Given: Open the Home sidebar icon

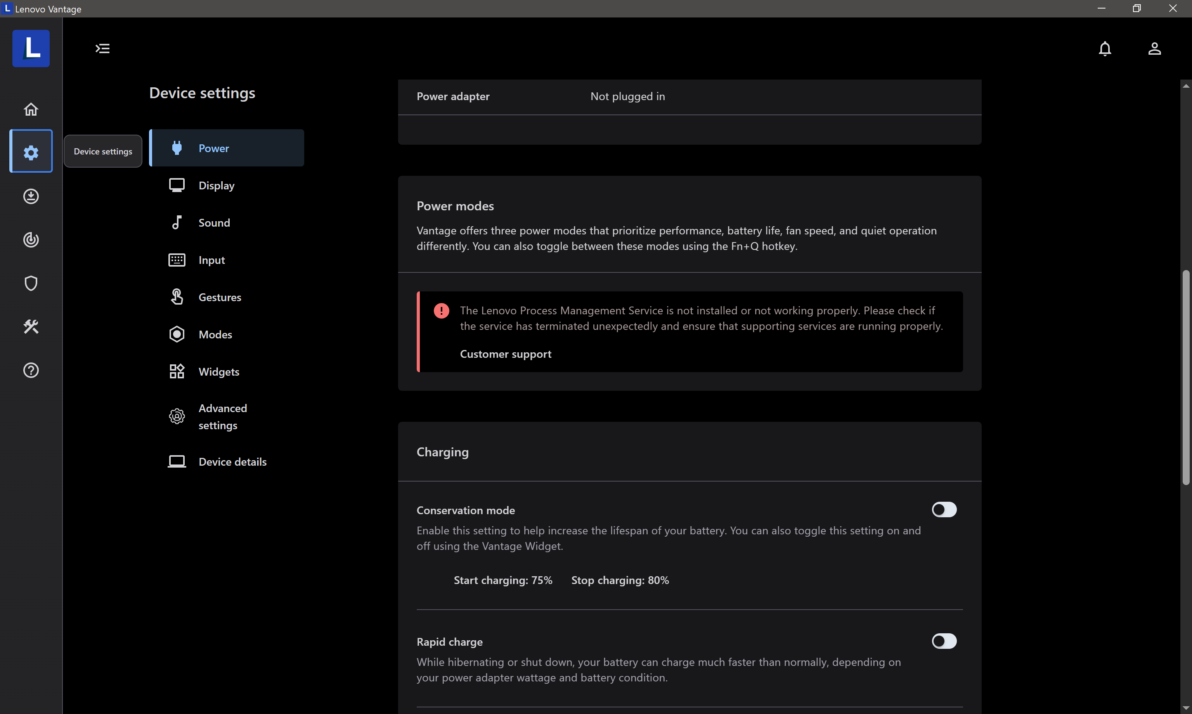Looking at the screenshot, I should pos(31,109).
